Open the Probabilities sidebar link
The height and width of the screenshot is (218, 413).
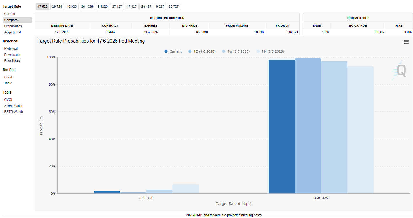click(13, 26)
